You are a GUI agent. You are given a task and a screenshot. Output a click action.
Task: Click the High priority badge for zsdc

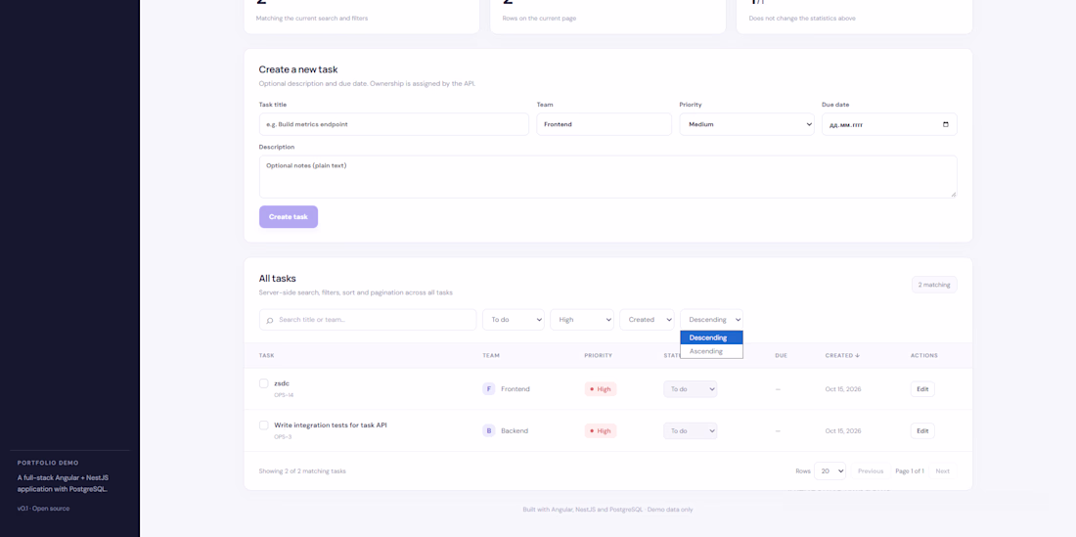pos(601,389)
